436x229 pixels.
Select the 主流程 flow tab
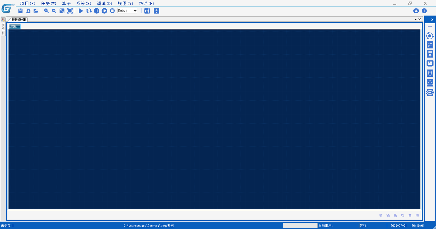click(14, 27)
